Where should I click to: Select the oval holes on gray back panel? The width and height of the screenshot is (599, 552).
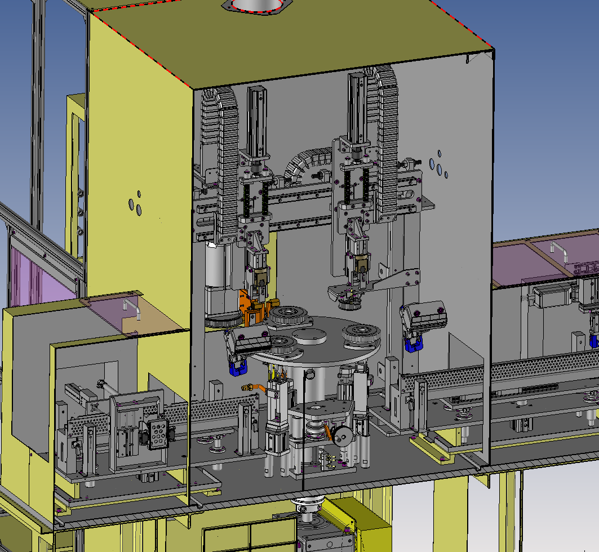tap(438, 164)
